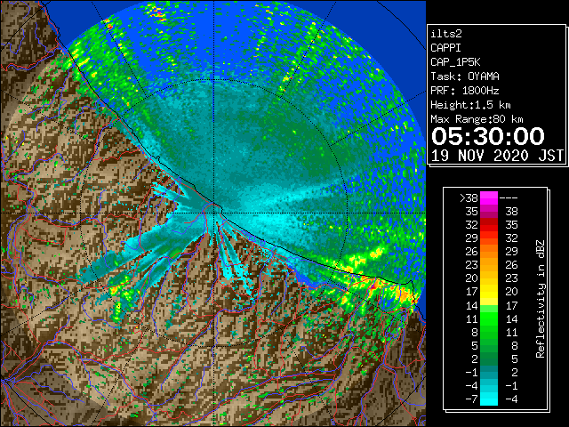Click the Reflectivity in dBZ label

pyautogui.click(x=541, y=299)
